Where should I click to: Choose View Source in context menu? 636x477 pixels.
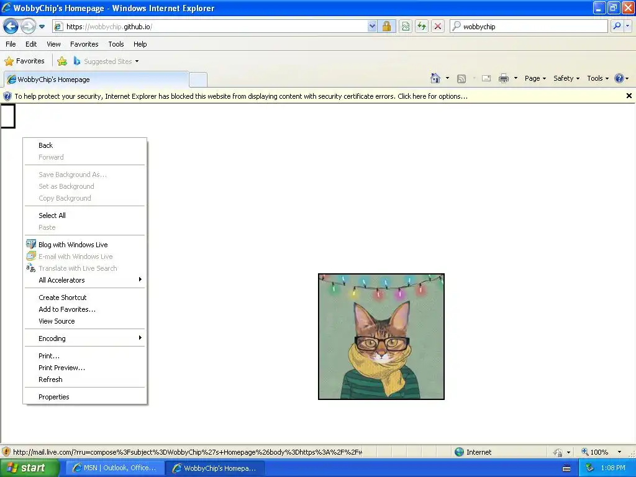tap(84, 321)
